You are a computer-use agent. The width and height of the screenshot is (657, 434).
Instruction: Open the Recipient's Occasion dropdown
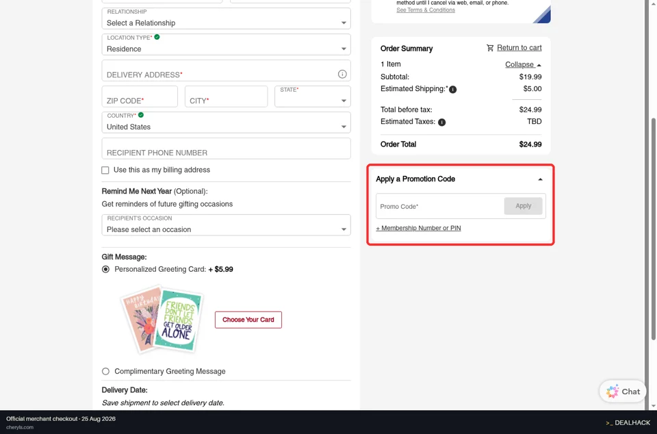pos(227,225)
